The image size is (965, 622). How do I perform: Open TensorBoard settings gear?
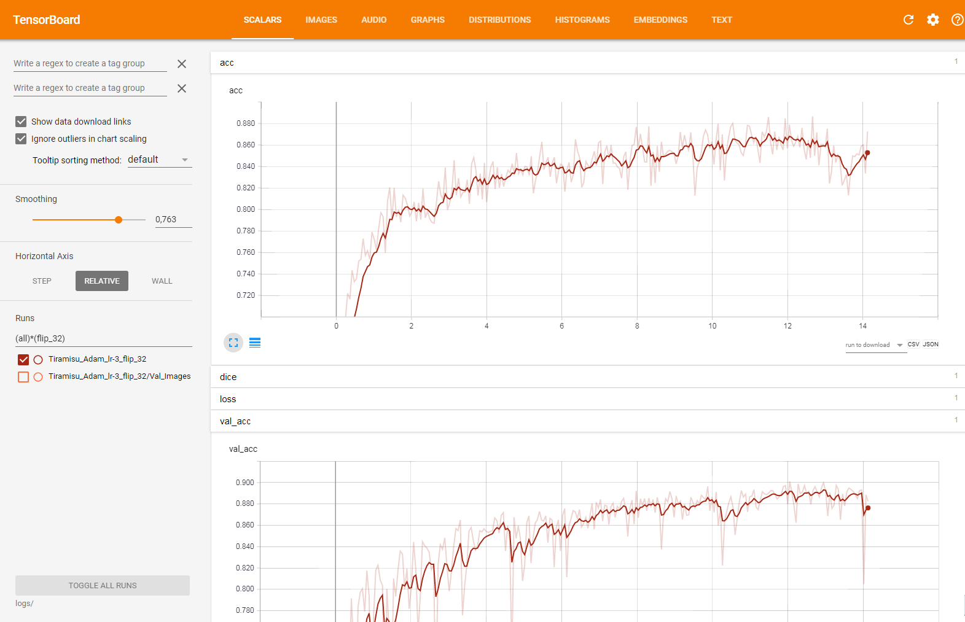933,20
